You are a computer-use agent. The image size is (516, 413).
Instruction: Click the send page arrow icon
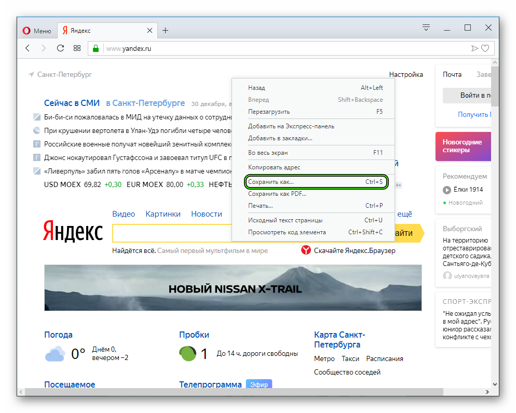tap(474, 48)
